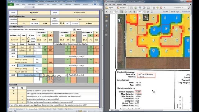Click the Edit text icon in Acrobat toolbar
Screen dimensions: 199x112
[144, 8]
